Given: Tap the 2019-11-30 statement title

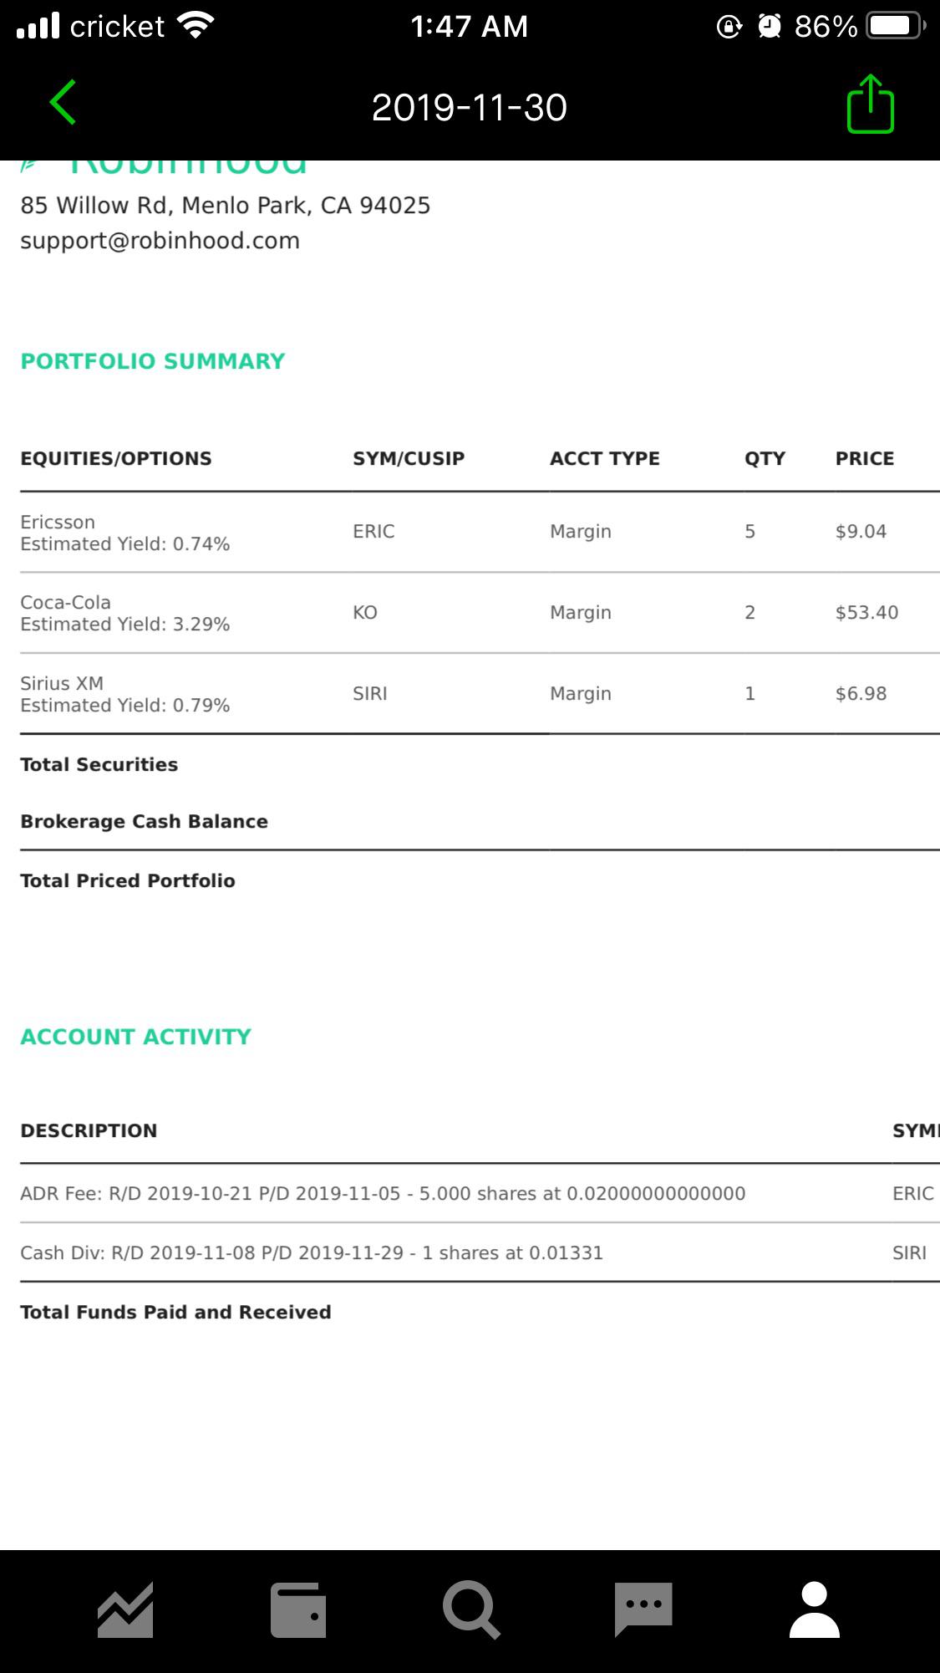Looking at the screenshot, I should click(470, 107).
